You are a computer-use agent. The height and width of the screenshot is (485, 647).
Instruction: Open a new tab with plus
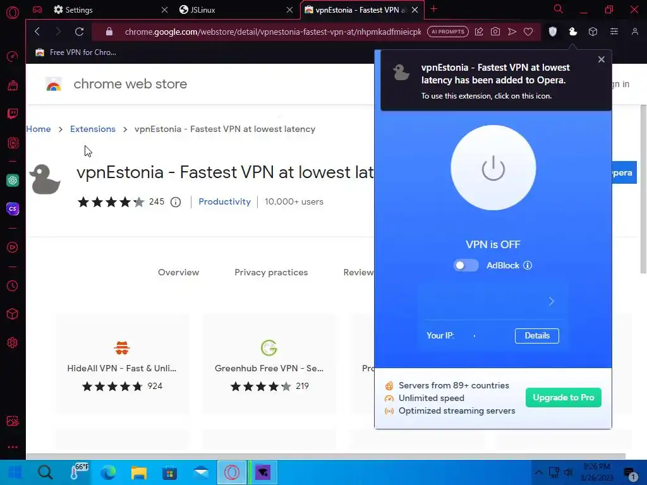click(433, 9)
